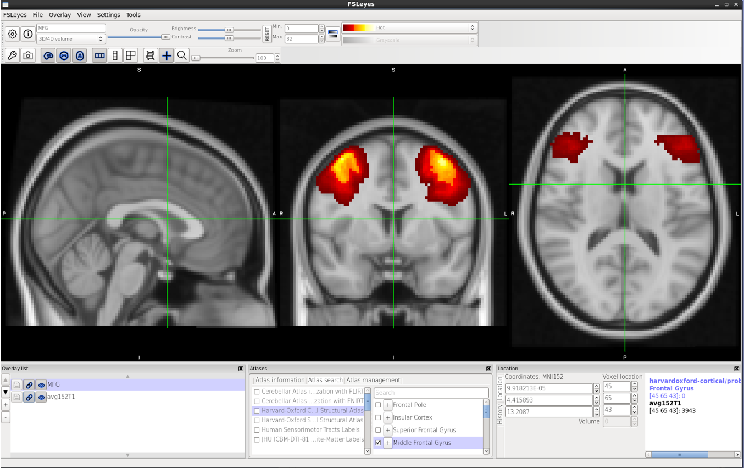Close the Atlases panel
Image resolution: width=744 pixels, height=469 pixels.
pyautogui.click(x=488, y=369)
